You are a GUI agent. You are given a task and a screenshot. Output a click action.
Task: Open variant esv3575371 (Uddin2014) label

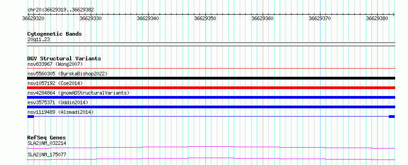pos(58,102)
